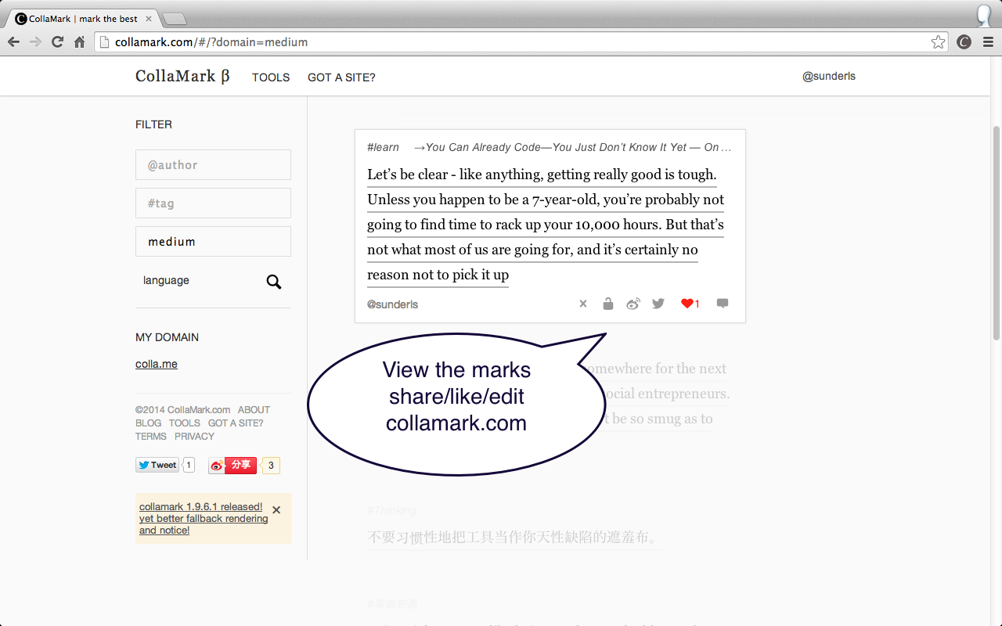
Task: Open the TERMS footer link
Action: click(x=150, y=436)
